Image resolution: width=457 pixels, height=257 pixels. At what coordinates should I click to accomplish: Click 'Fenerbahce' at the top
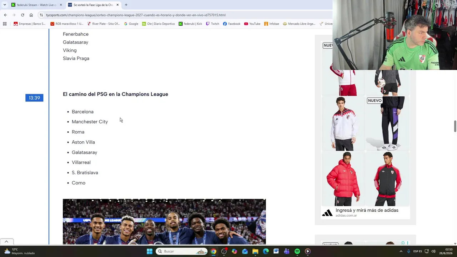point(76,34)
